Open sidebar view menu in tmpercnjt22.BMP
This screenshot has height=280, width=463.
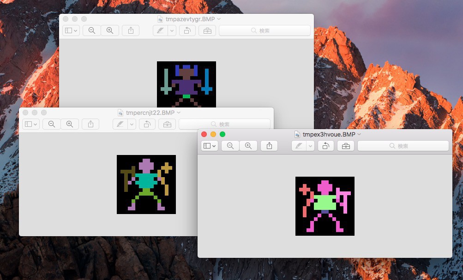(31, 124)
